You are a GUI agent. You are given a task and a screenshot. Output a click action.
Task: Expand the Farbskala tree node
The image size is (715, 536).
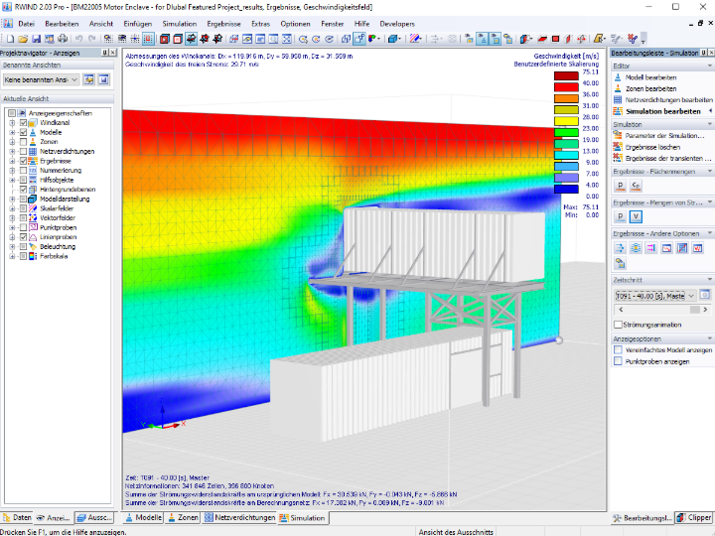(12, 256)
